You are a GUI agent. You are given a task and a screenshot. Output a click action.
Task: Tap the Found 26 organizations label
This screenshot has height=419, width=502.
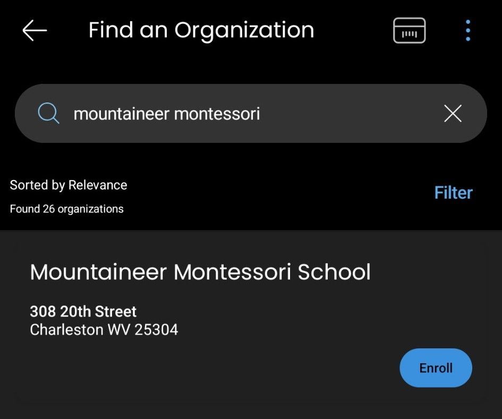pyautogui.click(x=66, y=209)
